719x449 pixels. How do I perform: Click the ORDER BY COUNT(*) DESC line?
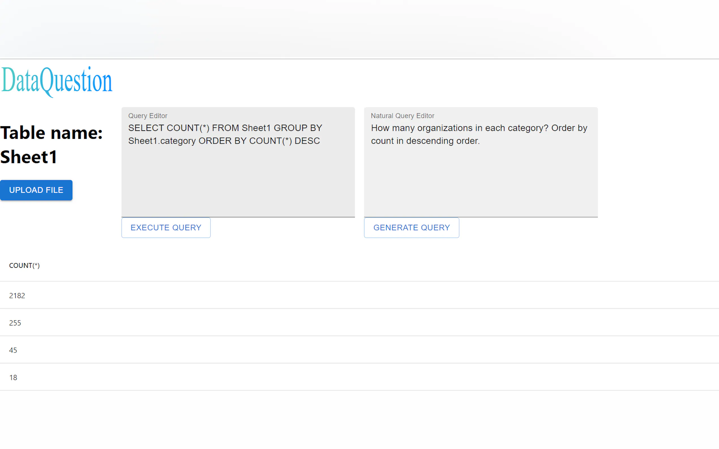259,141
